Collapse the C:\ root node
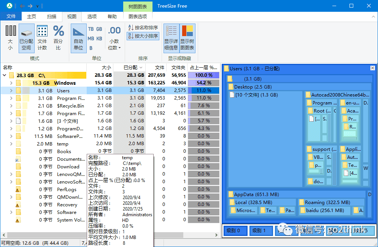 click(x=5, y=75)
